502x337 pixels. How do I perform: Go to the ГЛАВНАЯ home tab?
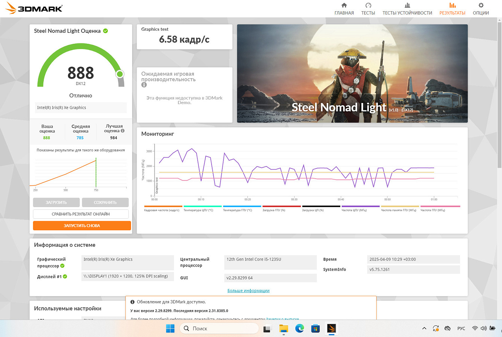tap(344, 9)
